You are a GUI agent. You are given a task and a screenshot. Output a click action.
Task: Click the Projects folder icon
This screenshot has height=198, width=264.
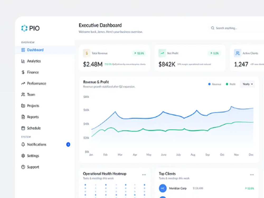coord(23,106)
